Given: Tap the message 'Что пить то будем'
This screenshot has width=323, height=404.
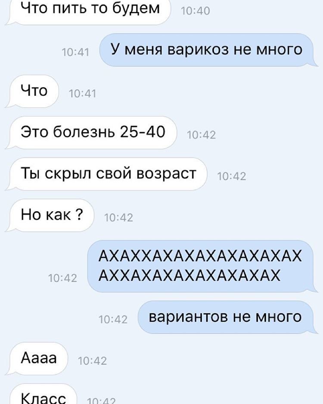Looking at the screenshot, I should [90, 10].
